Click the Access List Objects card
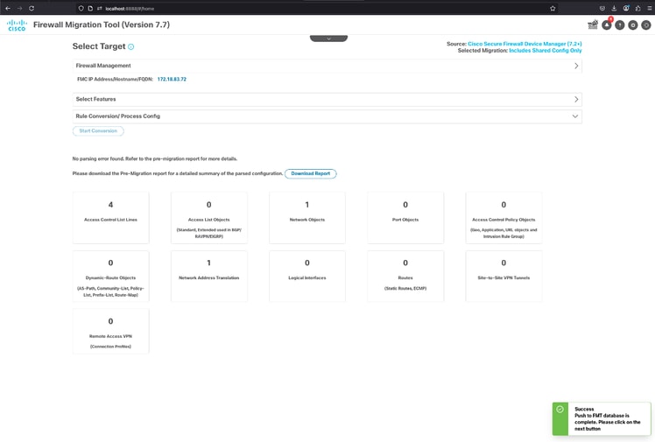655x442 pixels. coord(209,218)
